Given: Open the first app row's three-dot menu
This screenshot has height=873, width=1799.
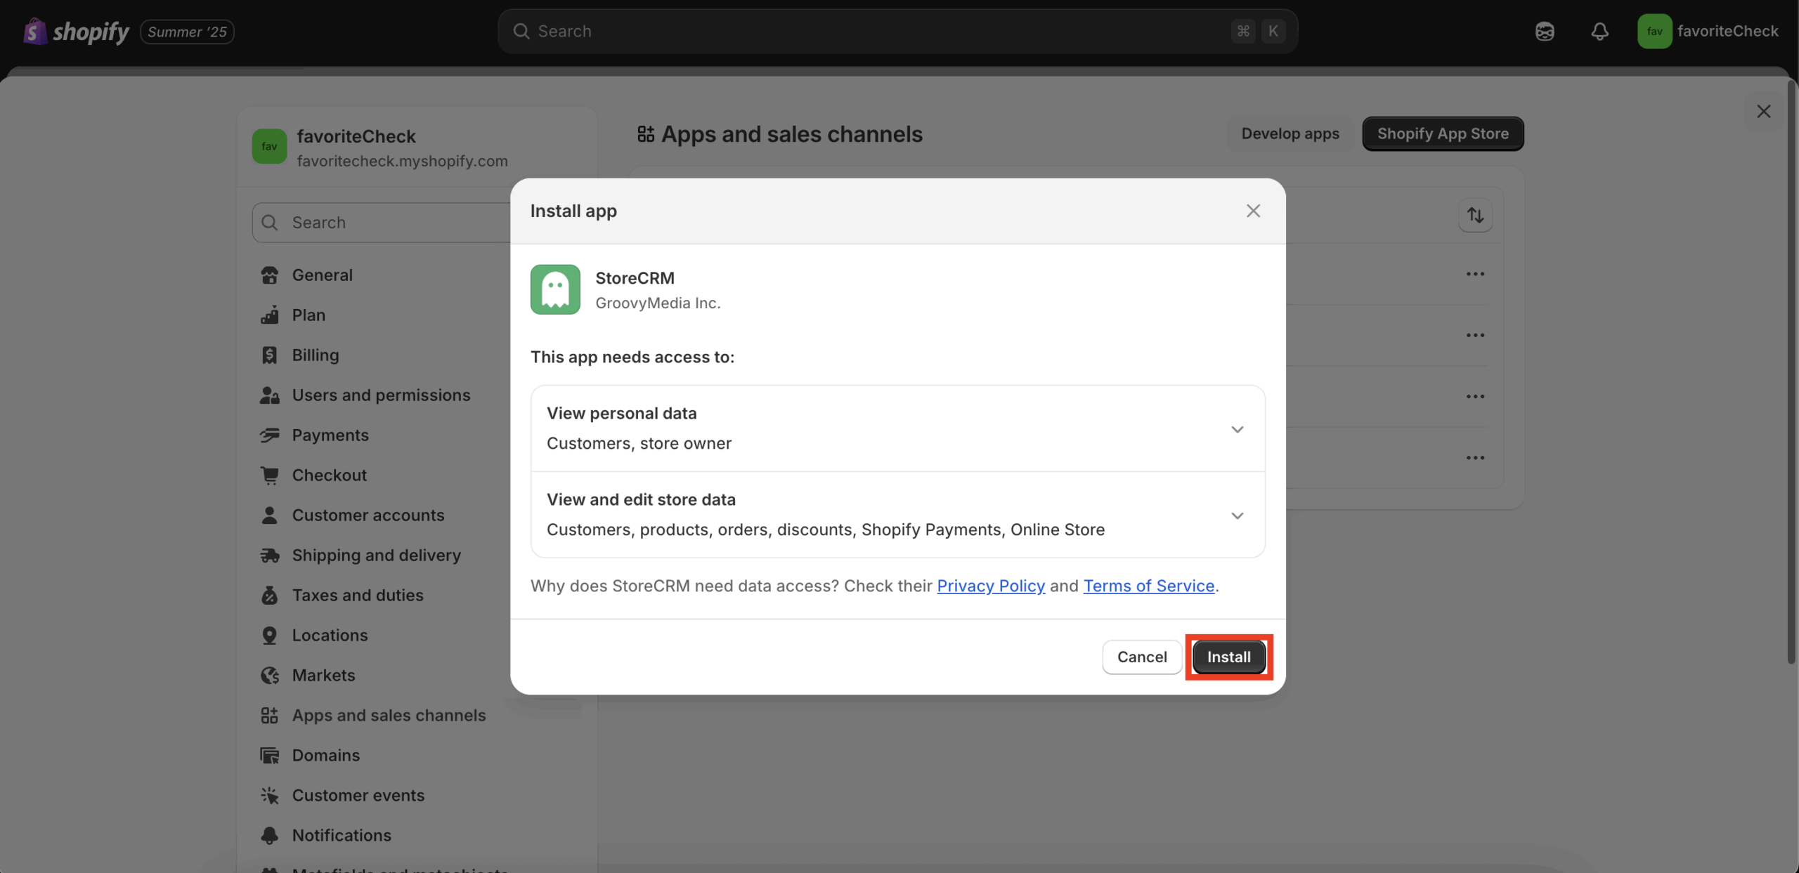Looking at the screenshot, I should pyautogui.click(x=1475, y=274).
